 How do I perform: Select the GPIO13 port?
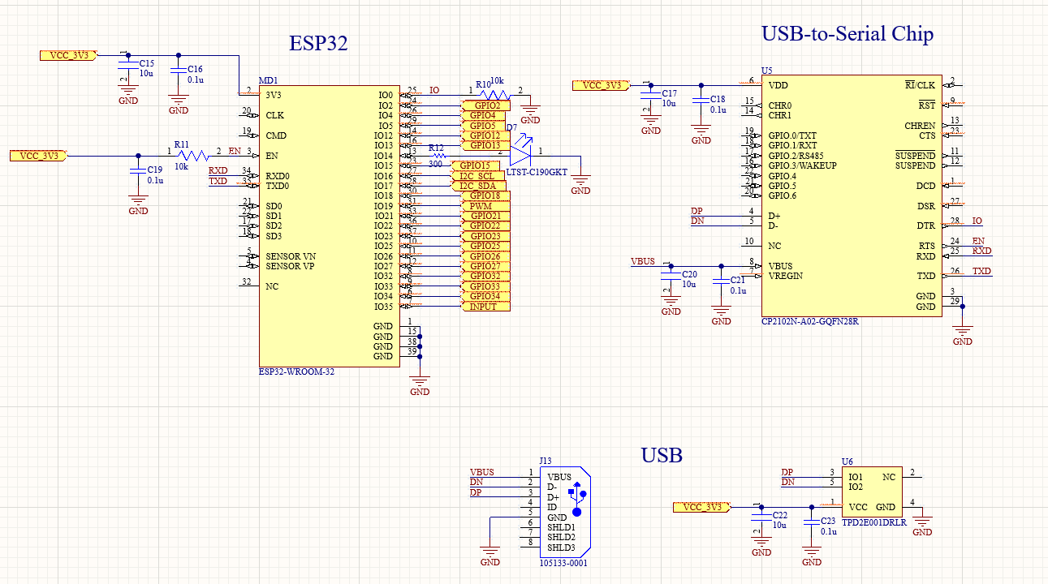485,145
